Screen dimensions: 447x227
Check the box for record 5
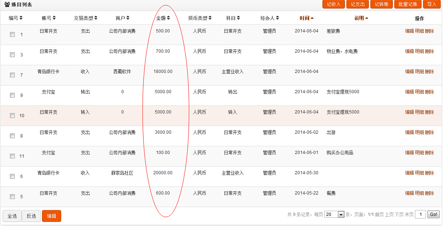coord(12,196)
